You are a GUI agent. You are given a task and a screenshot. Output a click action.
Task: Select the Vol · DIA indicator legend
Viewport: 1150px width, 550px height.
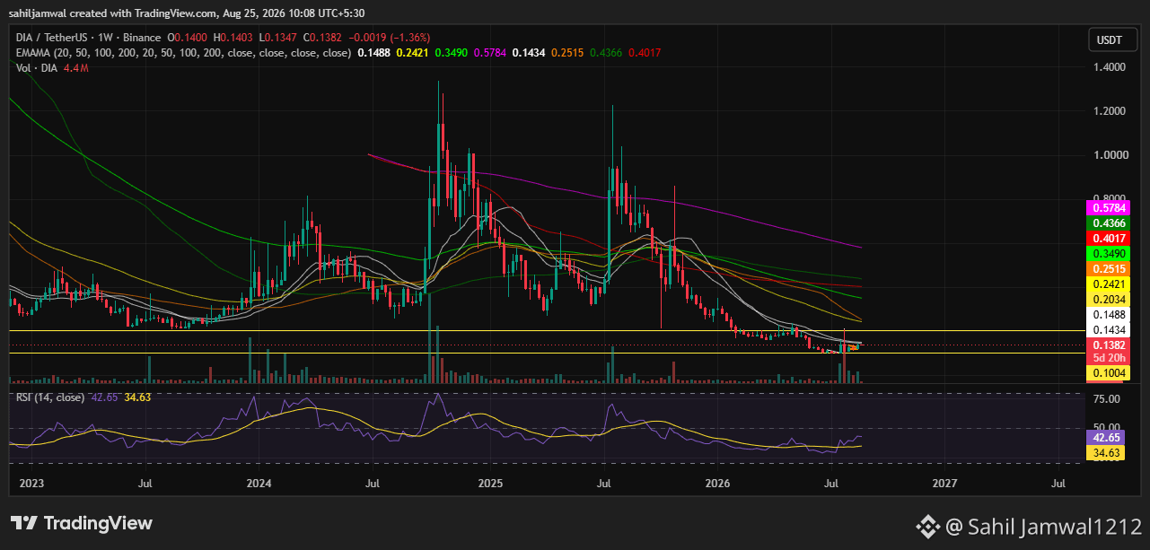tap(37, 68)
